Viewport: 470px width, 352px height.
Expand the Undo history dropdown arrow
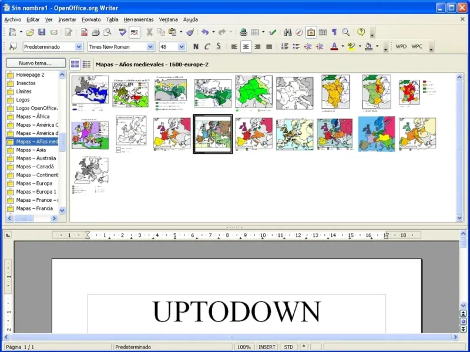(x=213, y=32)
